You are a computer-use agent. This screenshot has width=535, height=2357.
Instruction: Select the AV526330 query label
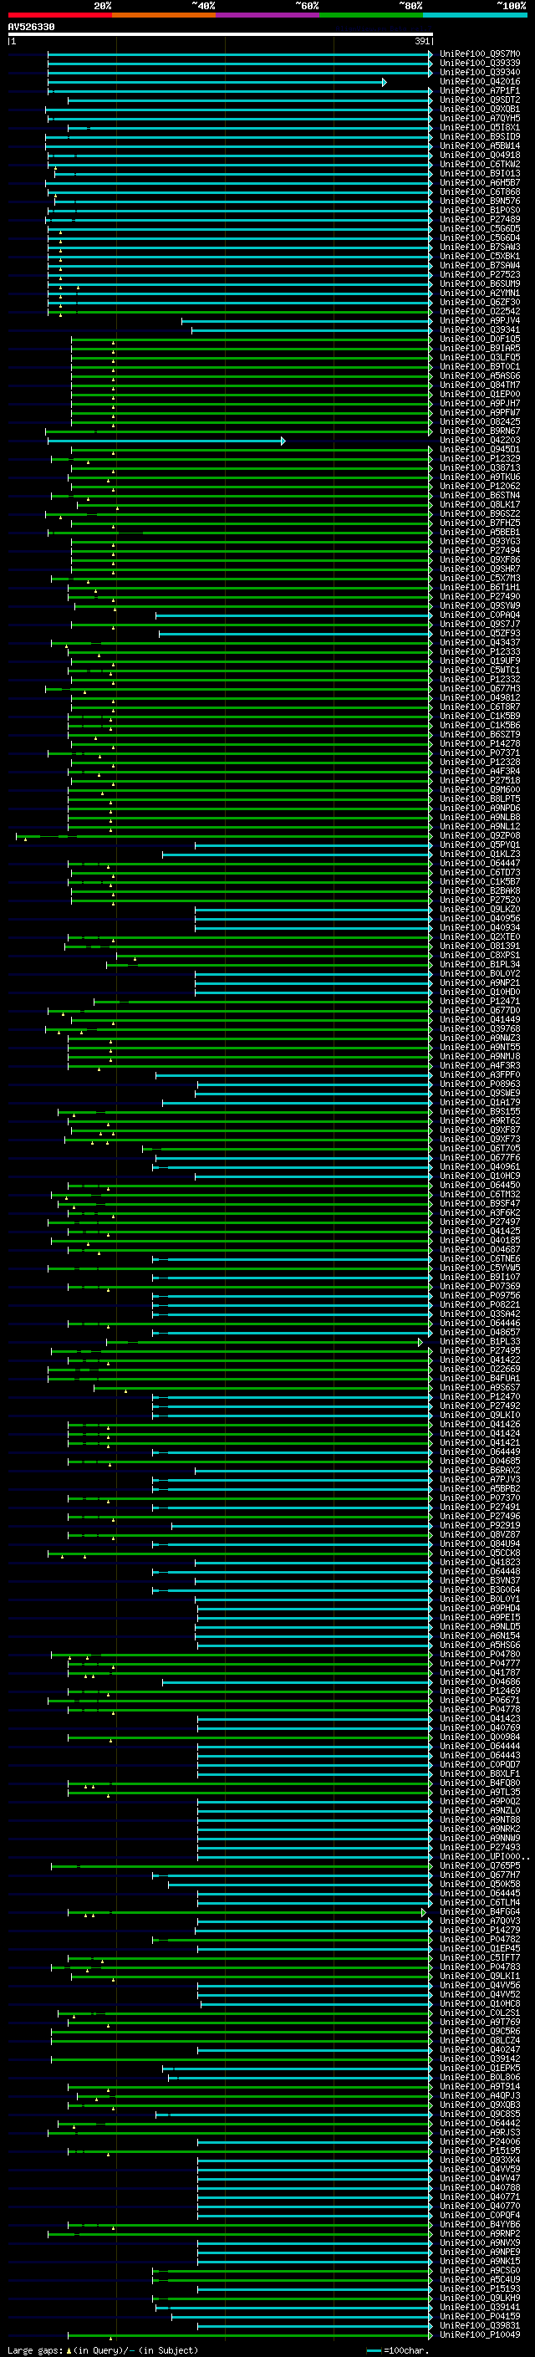[31, 27]
